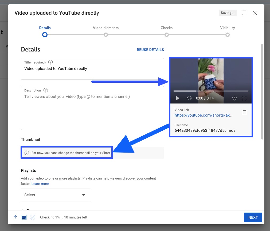
Task: Copy the video link using the copy icon
Action: 244,112
